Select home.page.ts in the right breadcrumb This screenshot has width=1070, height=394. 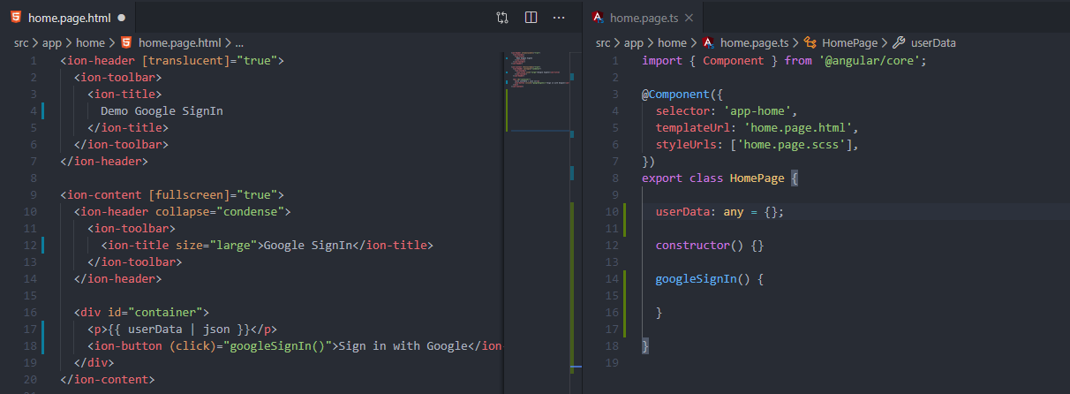[755, 42]
